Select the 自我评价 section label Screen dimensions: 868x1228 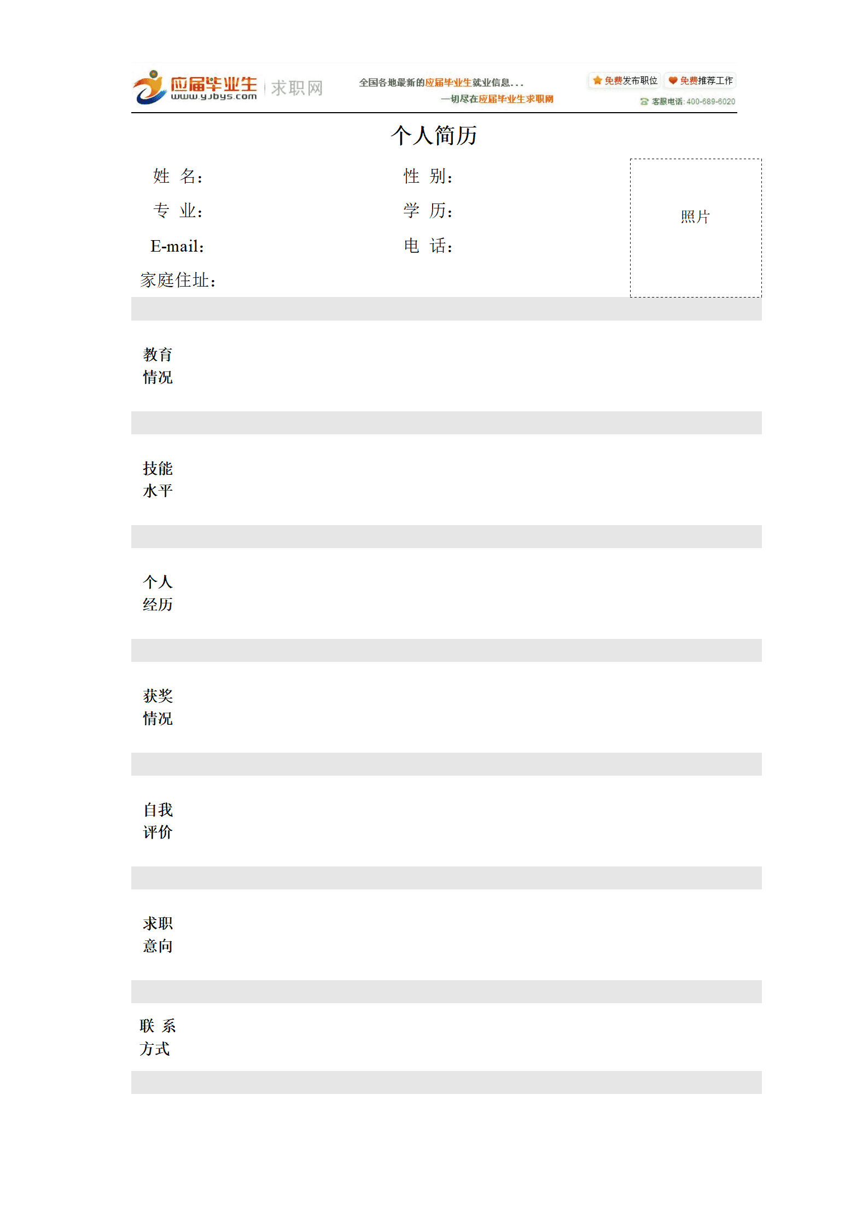[x=158, y=821]
